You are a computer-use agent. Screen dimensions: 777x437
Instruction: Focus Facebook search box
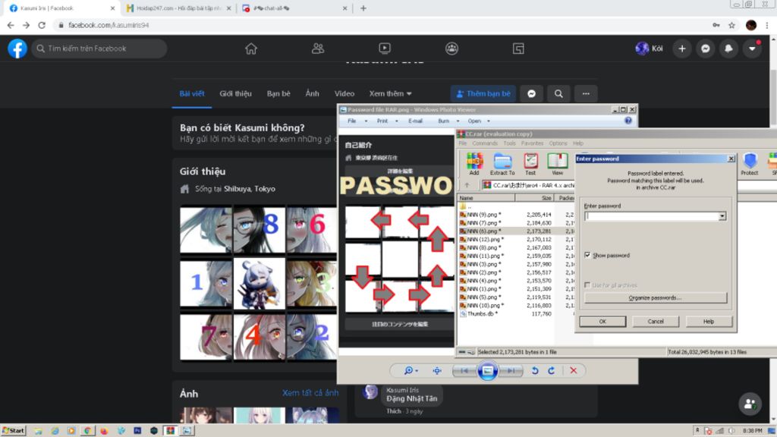(99, 49)
